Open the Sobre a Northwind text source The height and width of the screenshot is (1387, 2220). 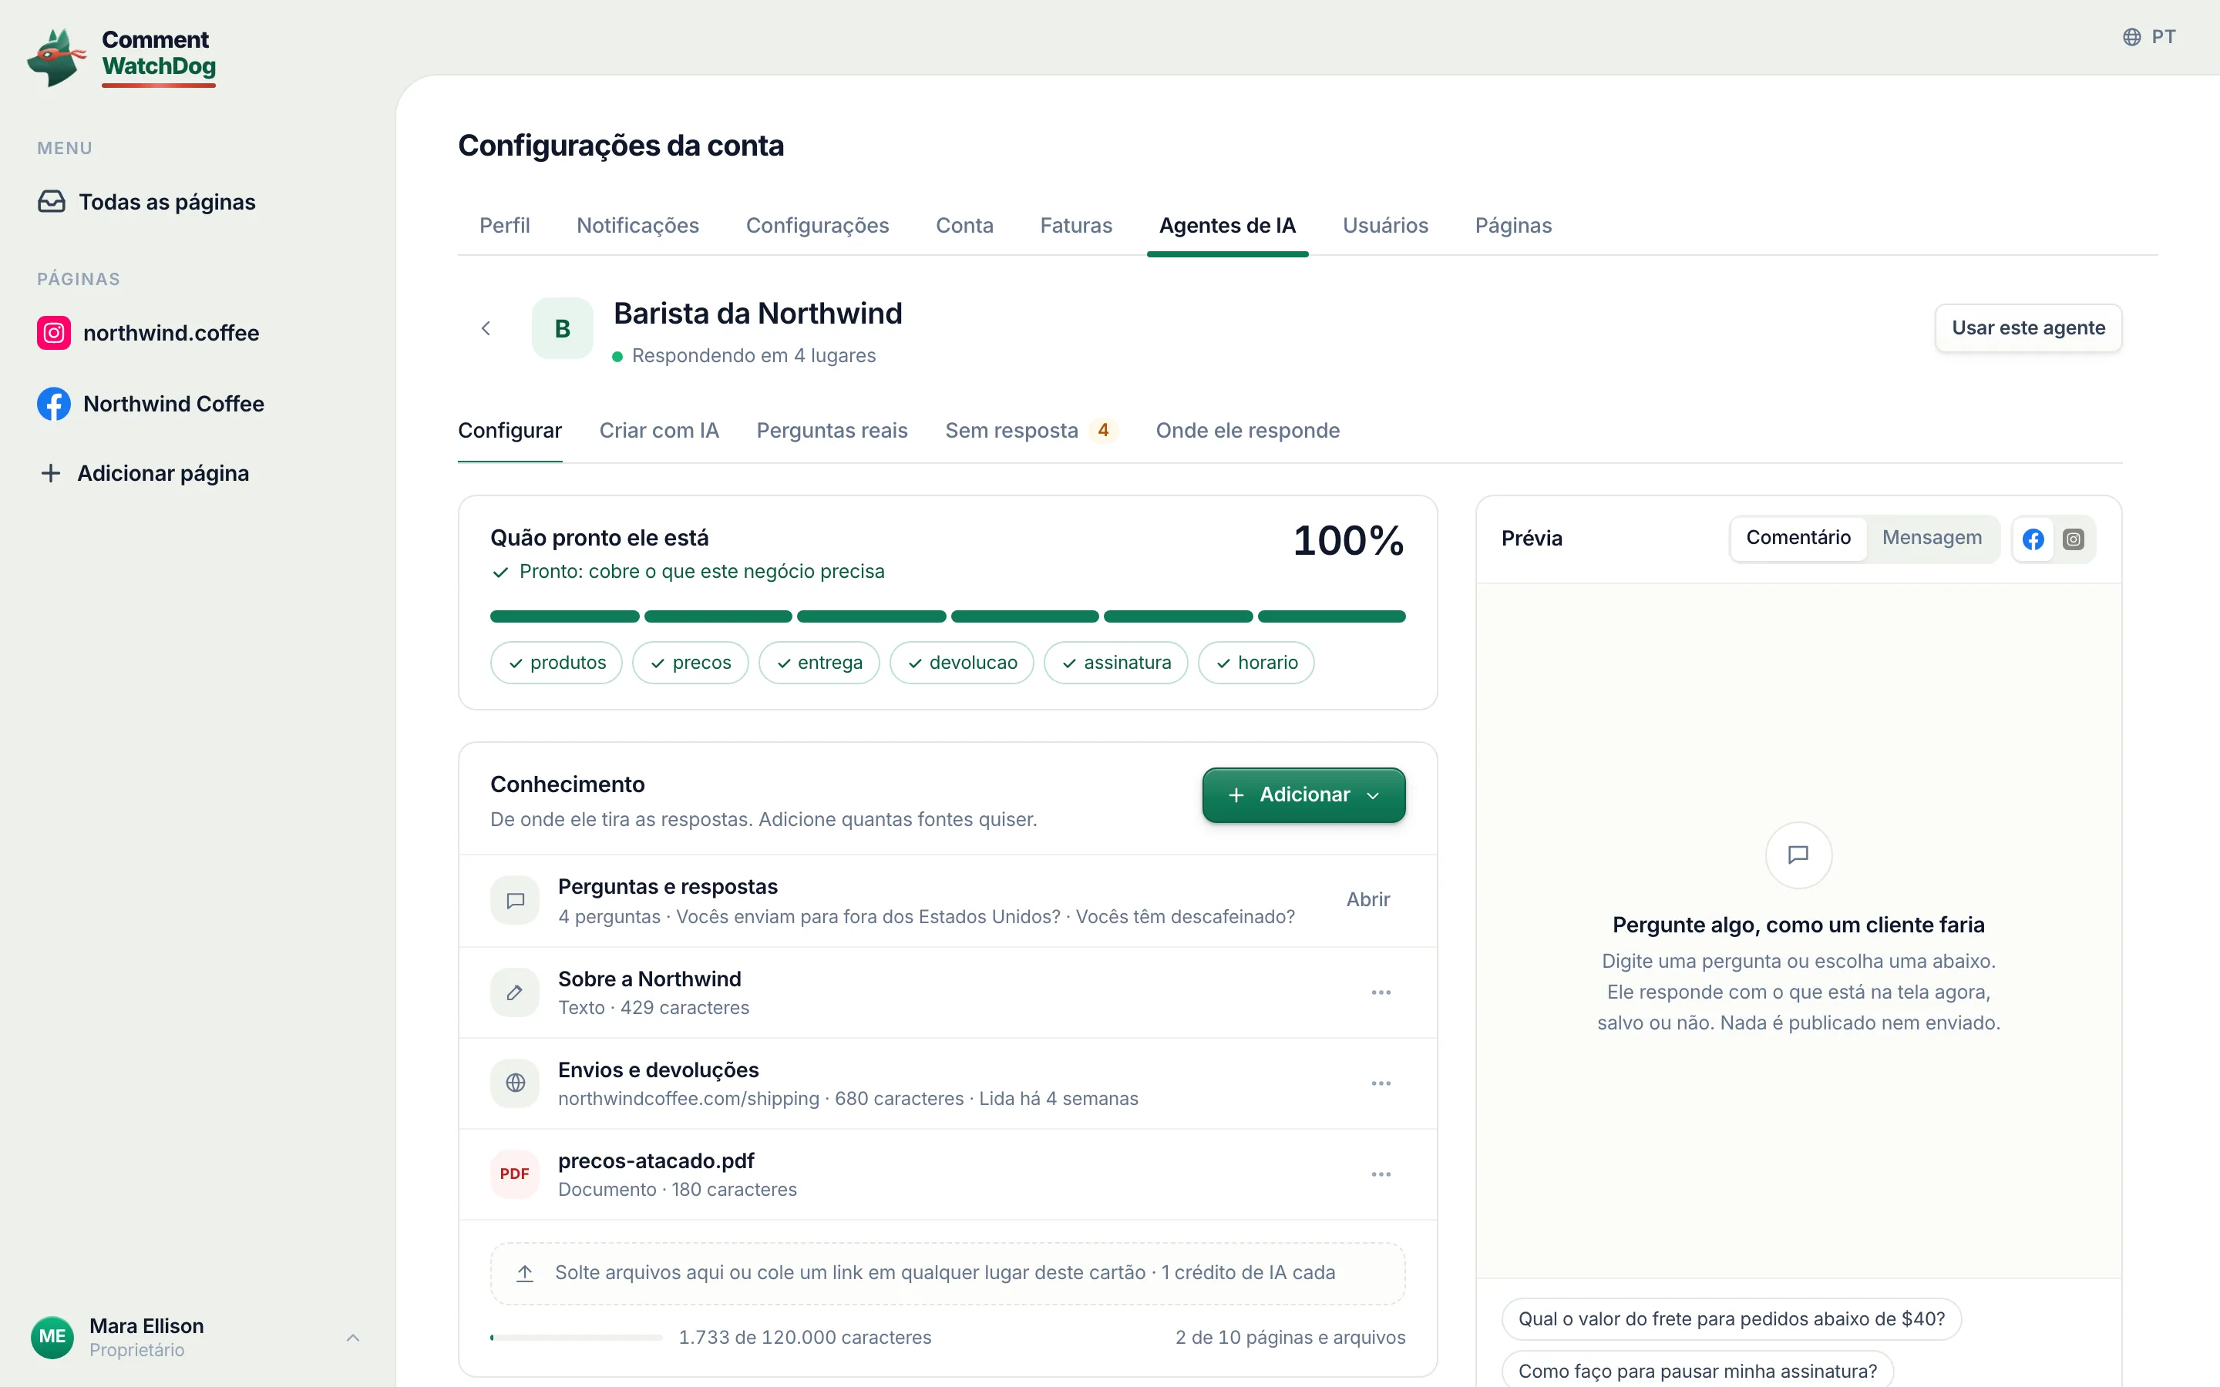click(x=947, y=992)
